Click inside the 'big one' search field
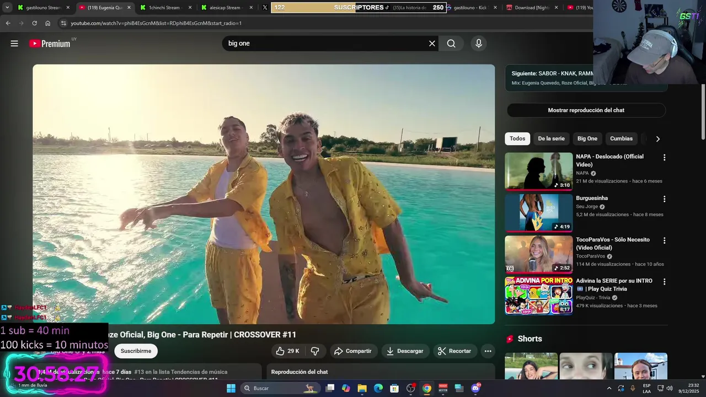The width and height of the screenshot is (706, 397). (x=325, y=44)
